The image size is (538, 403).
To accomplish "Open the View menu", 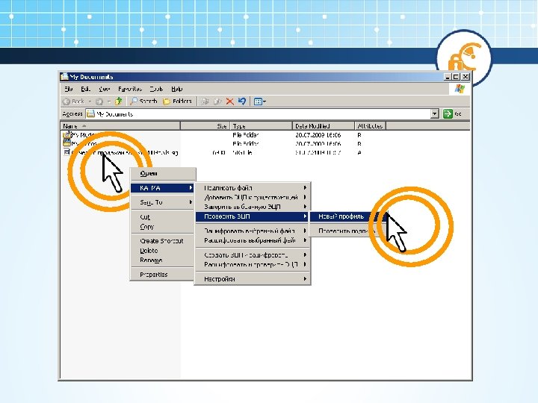I will 105,89.
